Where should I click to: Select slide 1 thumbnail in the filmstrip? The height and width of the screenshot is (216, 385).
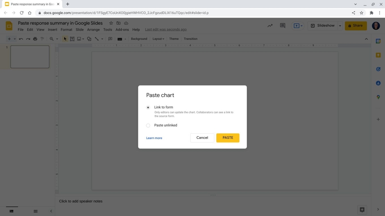tap(30, 57)
